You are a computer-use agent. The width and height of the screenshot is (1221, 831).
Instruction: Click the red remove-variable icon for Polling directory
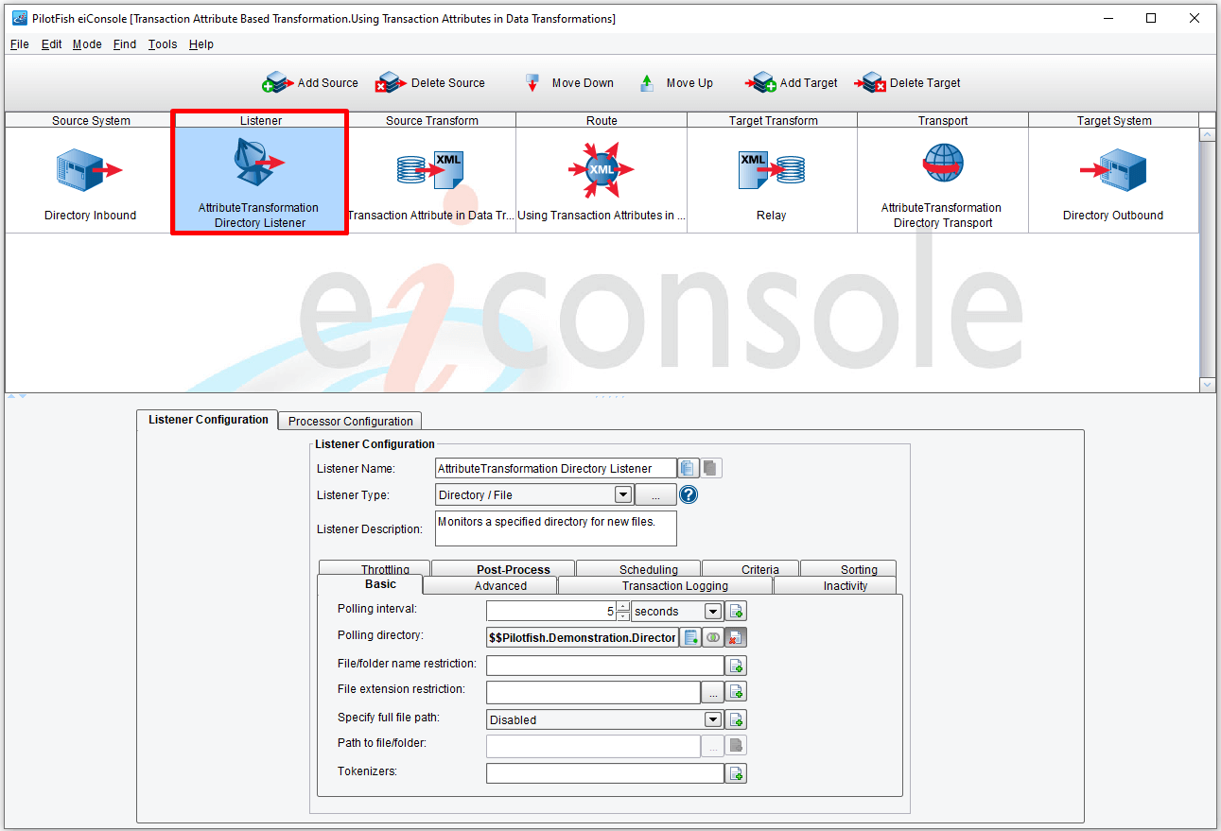tap(737, 637)
